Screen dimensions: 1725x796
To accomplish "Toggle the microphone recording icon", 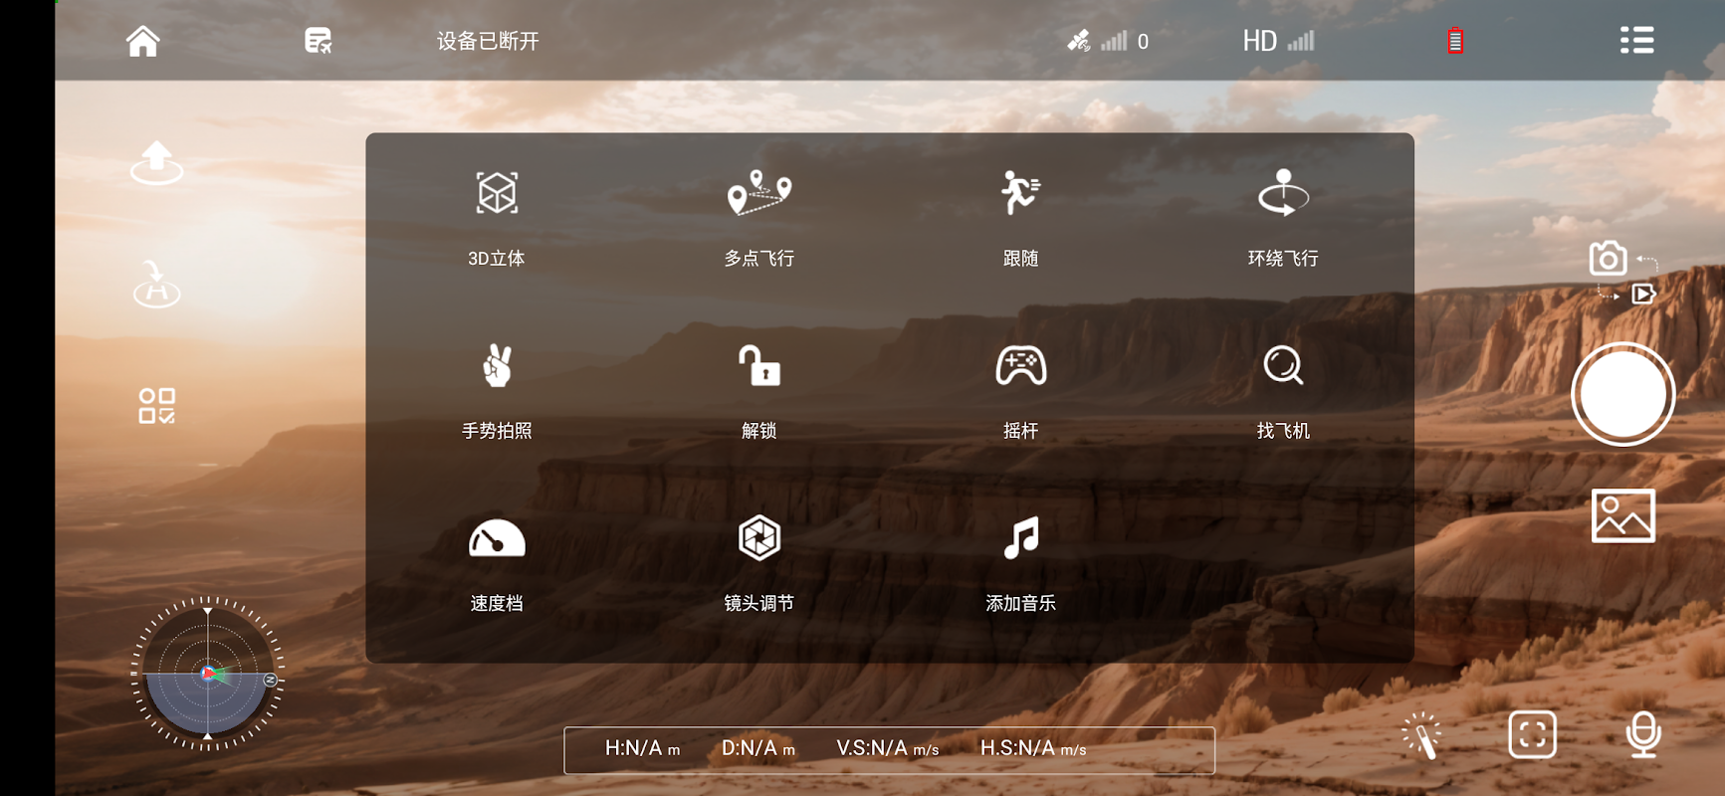I will tap(1643, 735).
